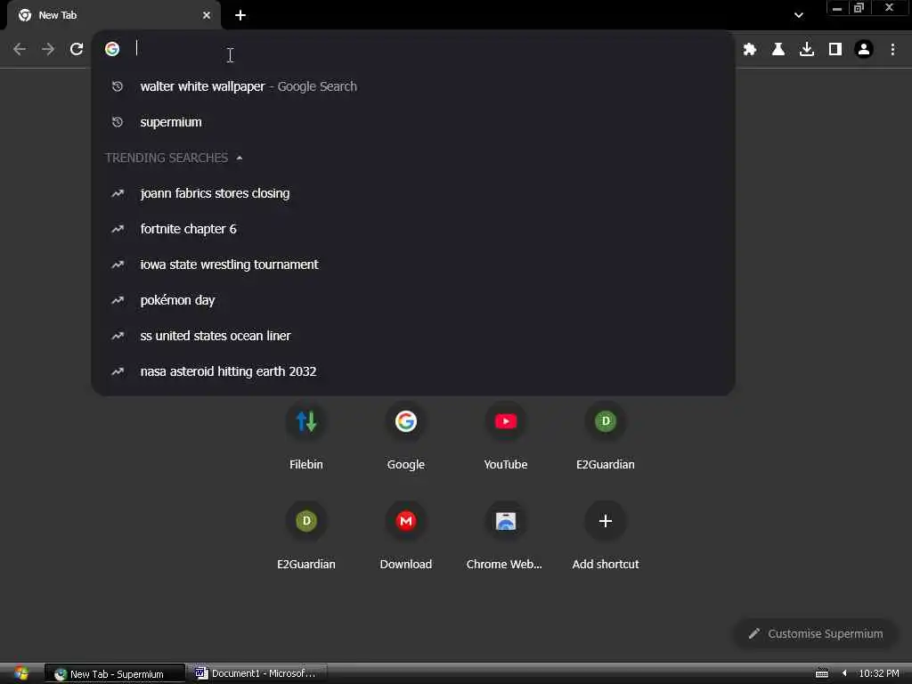
Task: Toggle the side panel icon
Action: click(835, 50)
